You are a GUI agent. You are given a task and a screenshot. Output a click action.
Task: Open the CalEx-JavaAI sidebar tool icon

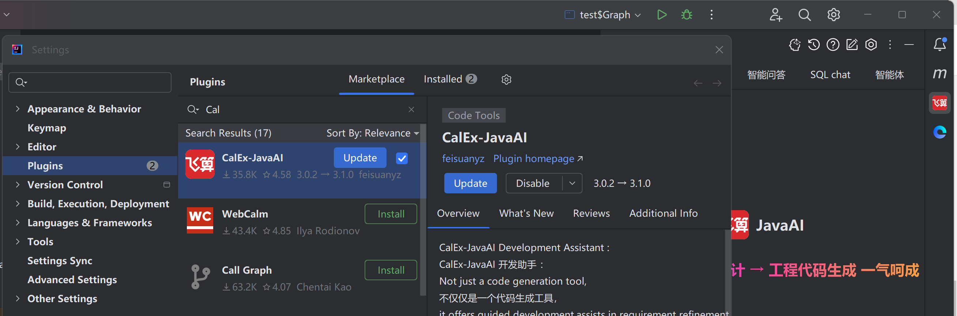(939, 103)
